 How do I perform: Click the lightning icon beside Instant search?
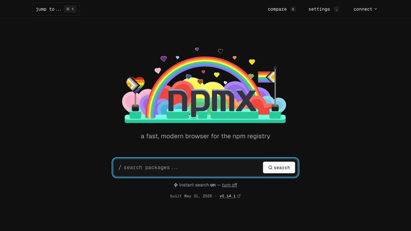pyautogui.click(x=175, y=185)
